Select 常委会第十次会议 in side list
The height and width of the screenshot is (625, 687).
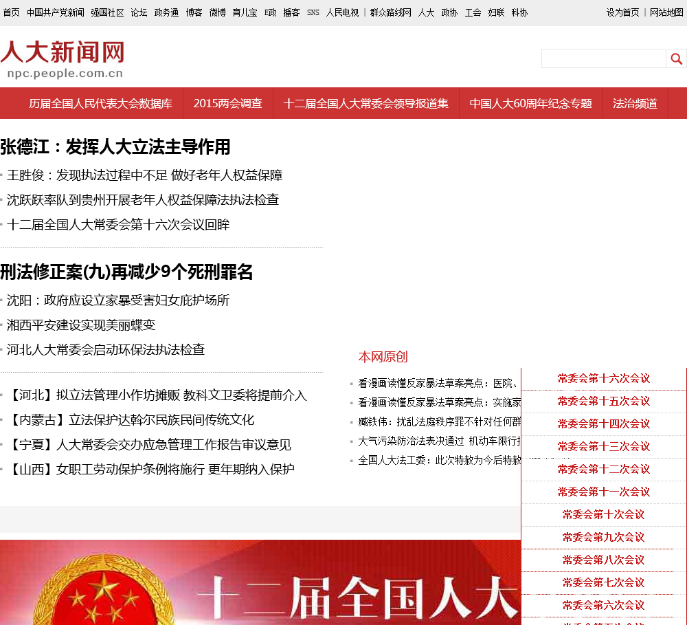pos(604,514)
